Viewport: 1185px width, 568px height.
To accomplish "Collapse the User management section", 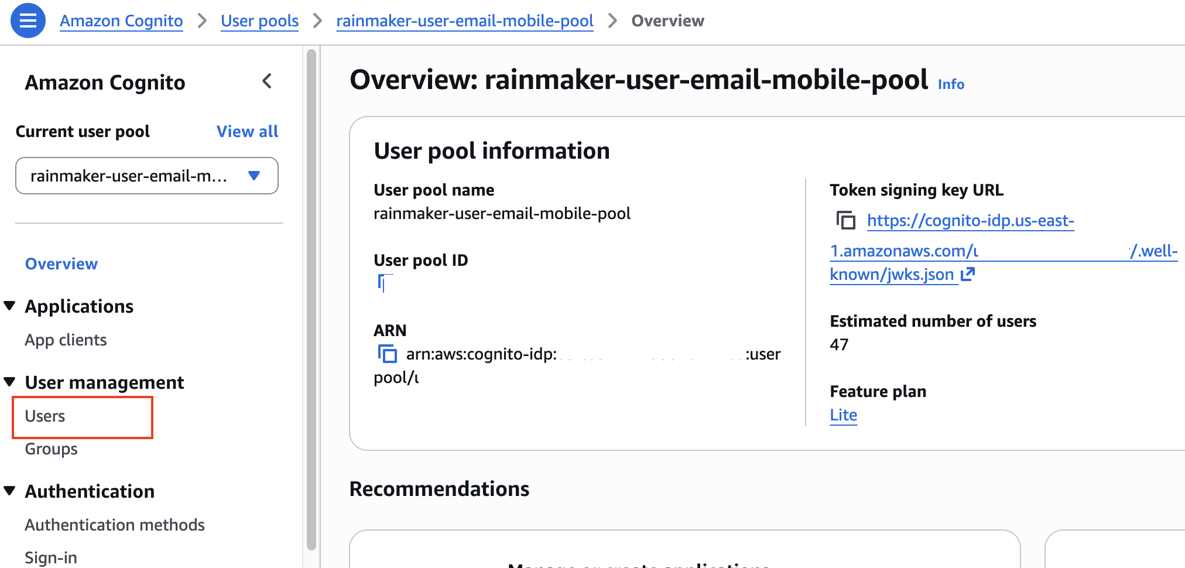I will point(9,382).
